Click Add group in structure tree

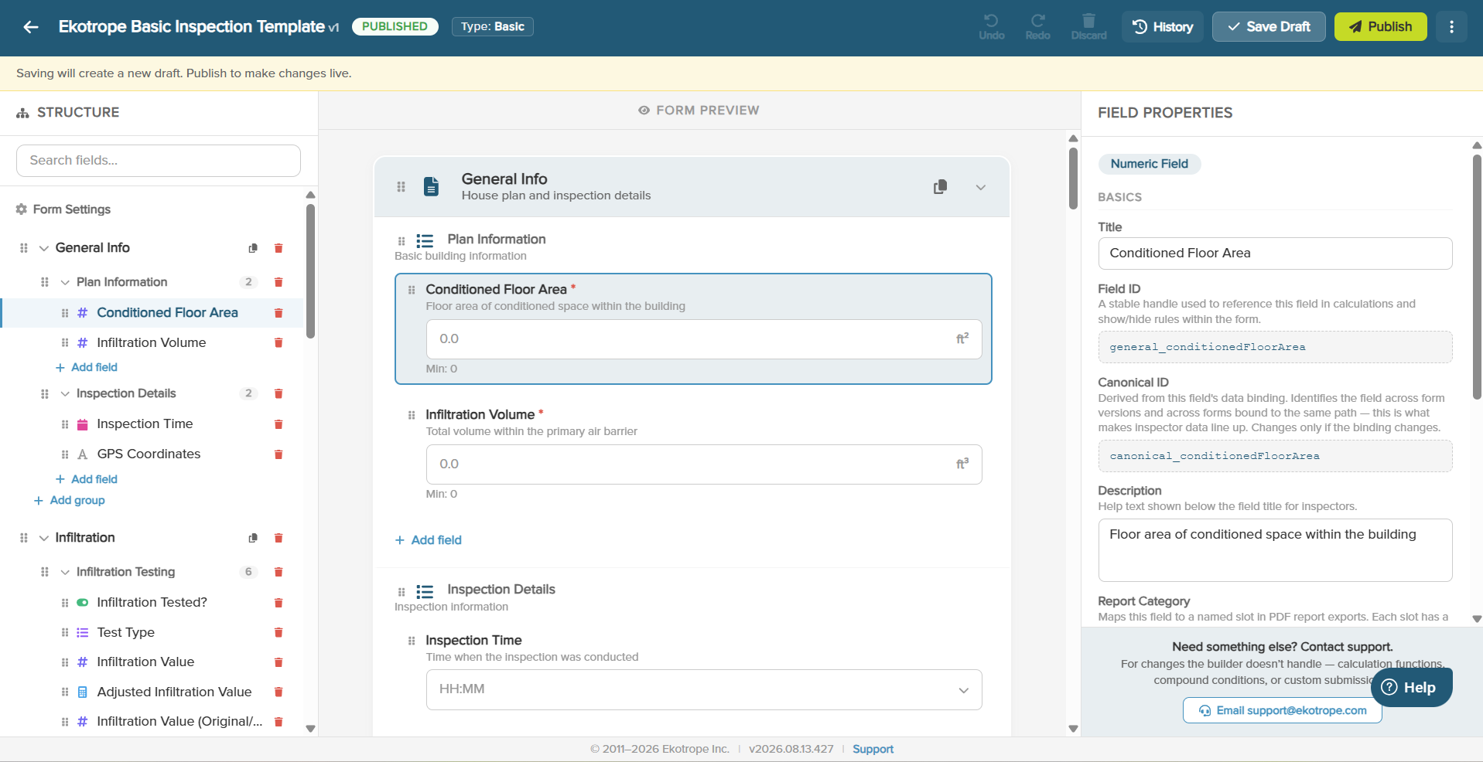[70, 501]
